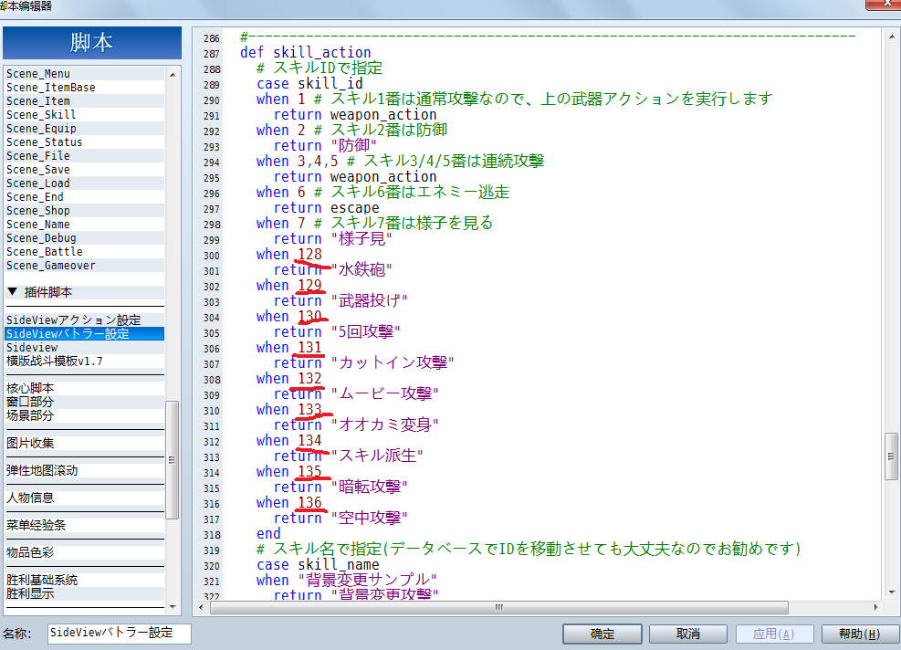Image resolution: width=901 pixels, height=650 pixels.
Task: Click the code editor vertical scrollbar thumb
Action: 891,456
